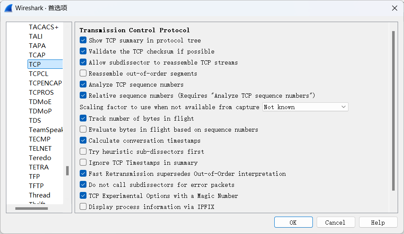Toggle Analyze TCP sequence numbers checkbox

coord(83,85)
